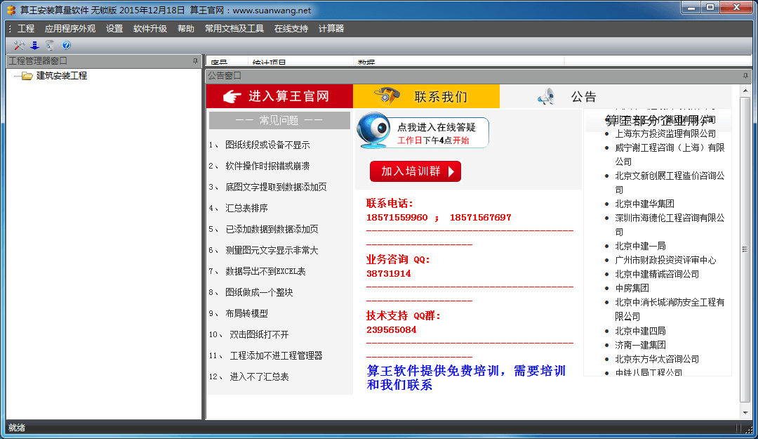Image resolution: width=758 pixels, height=439 pixels.
Task: Click the toolbar grip handle before 工程 menu
Action: coord(10,29)
